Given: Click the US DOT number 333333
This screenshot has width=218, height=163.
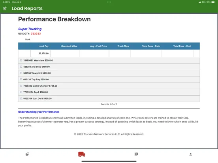Looking at the screenshot, I should click(x=36, y=34).
